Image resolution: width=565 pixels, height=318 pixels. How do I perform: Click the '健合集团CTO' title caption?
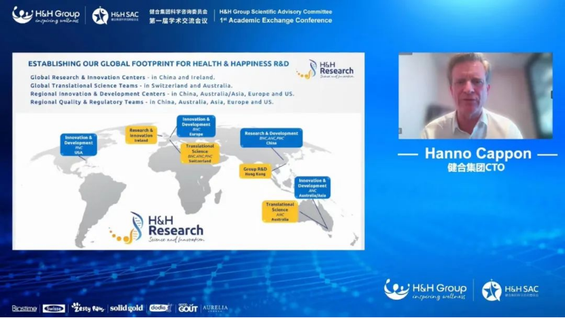[476, 168]
